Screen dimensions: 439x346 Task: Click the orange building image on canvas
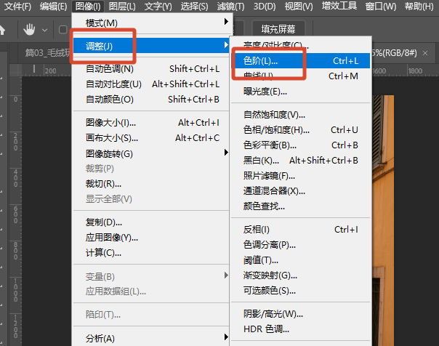click(x=383, y=220)
